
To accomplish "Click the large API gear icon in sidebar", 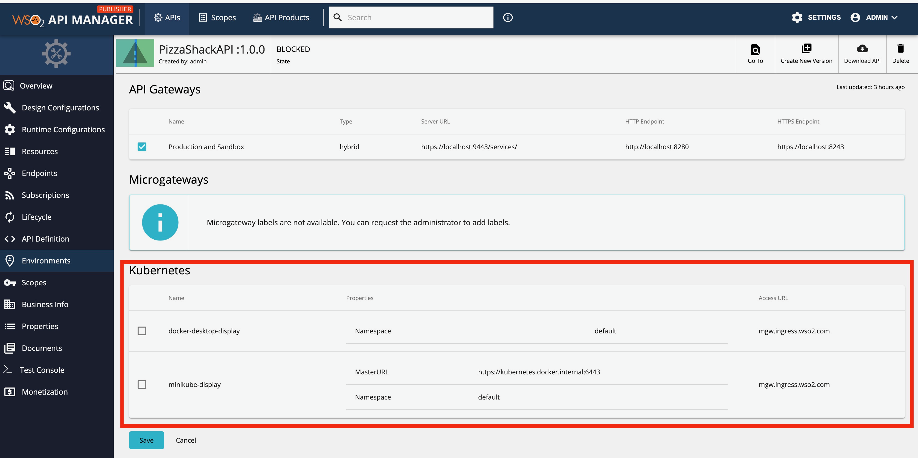I will pyautogui.click(x=56, y=53).
